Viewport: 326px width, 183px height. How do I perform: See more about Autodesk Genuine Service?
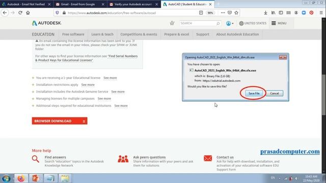118,91
